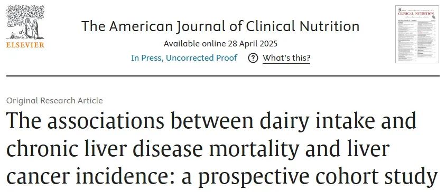Select the Available online 28 April 2025 text
Screen dimensions: 446x192
coord(220,44)
